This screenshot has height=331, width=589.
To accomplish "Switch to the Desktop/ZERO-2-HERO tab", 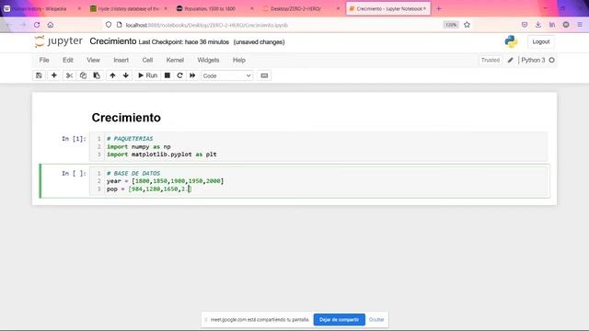I will click(x=301, y=8).
